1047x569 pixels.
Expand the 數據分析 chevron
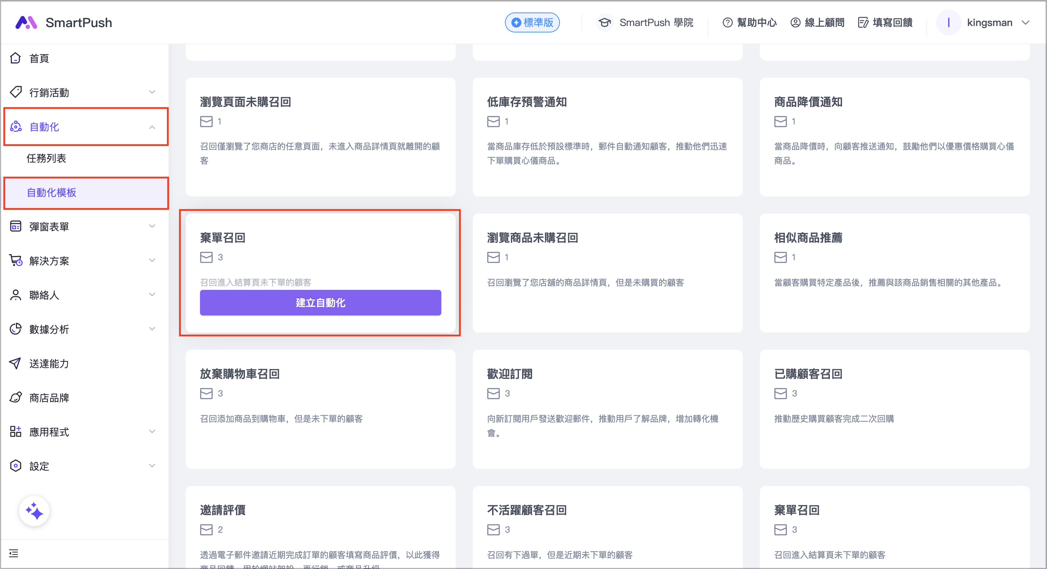(152, 329)
